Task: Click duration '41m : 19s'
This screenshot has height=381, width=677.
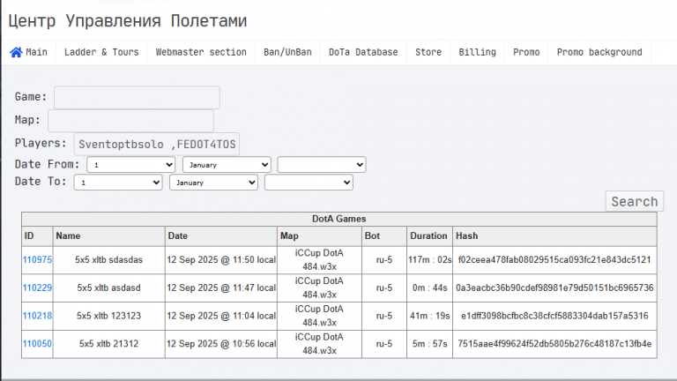Action: [429, 316]
